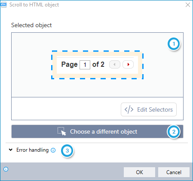Confirm the dialog with OK
The image size is (193, 181).
(139, 172)
